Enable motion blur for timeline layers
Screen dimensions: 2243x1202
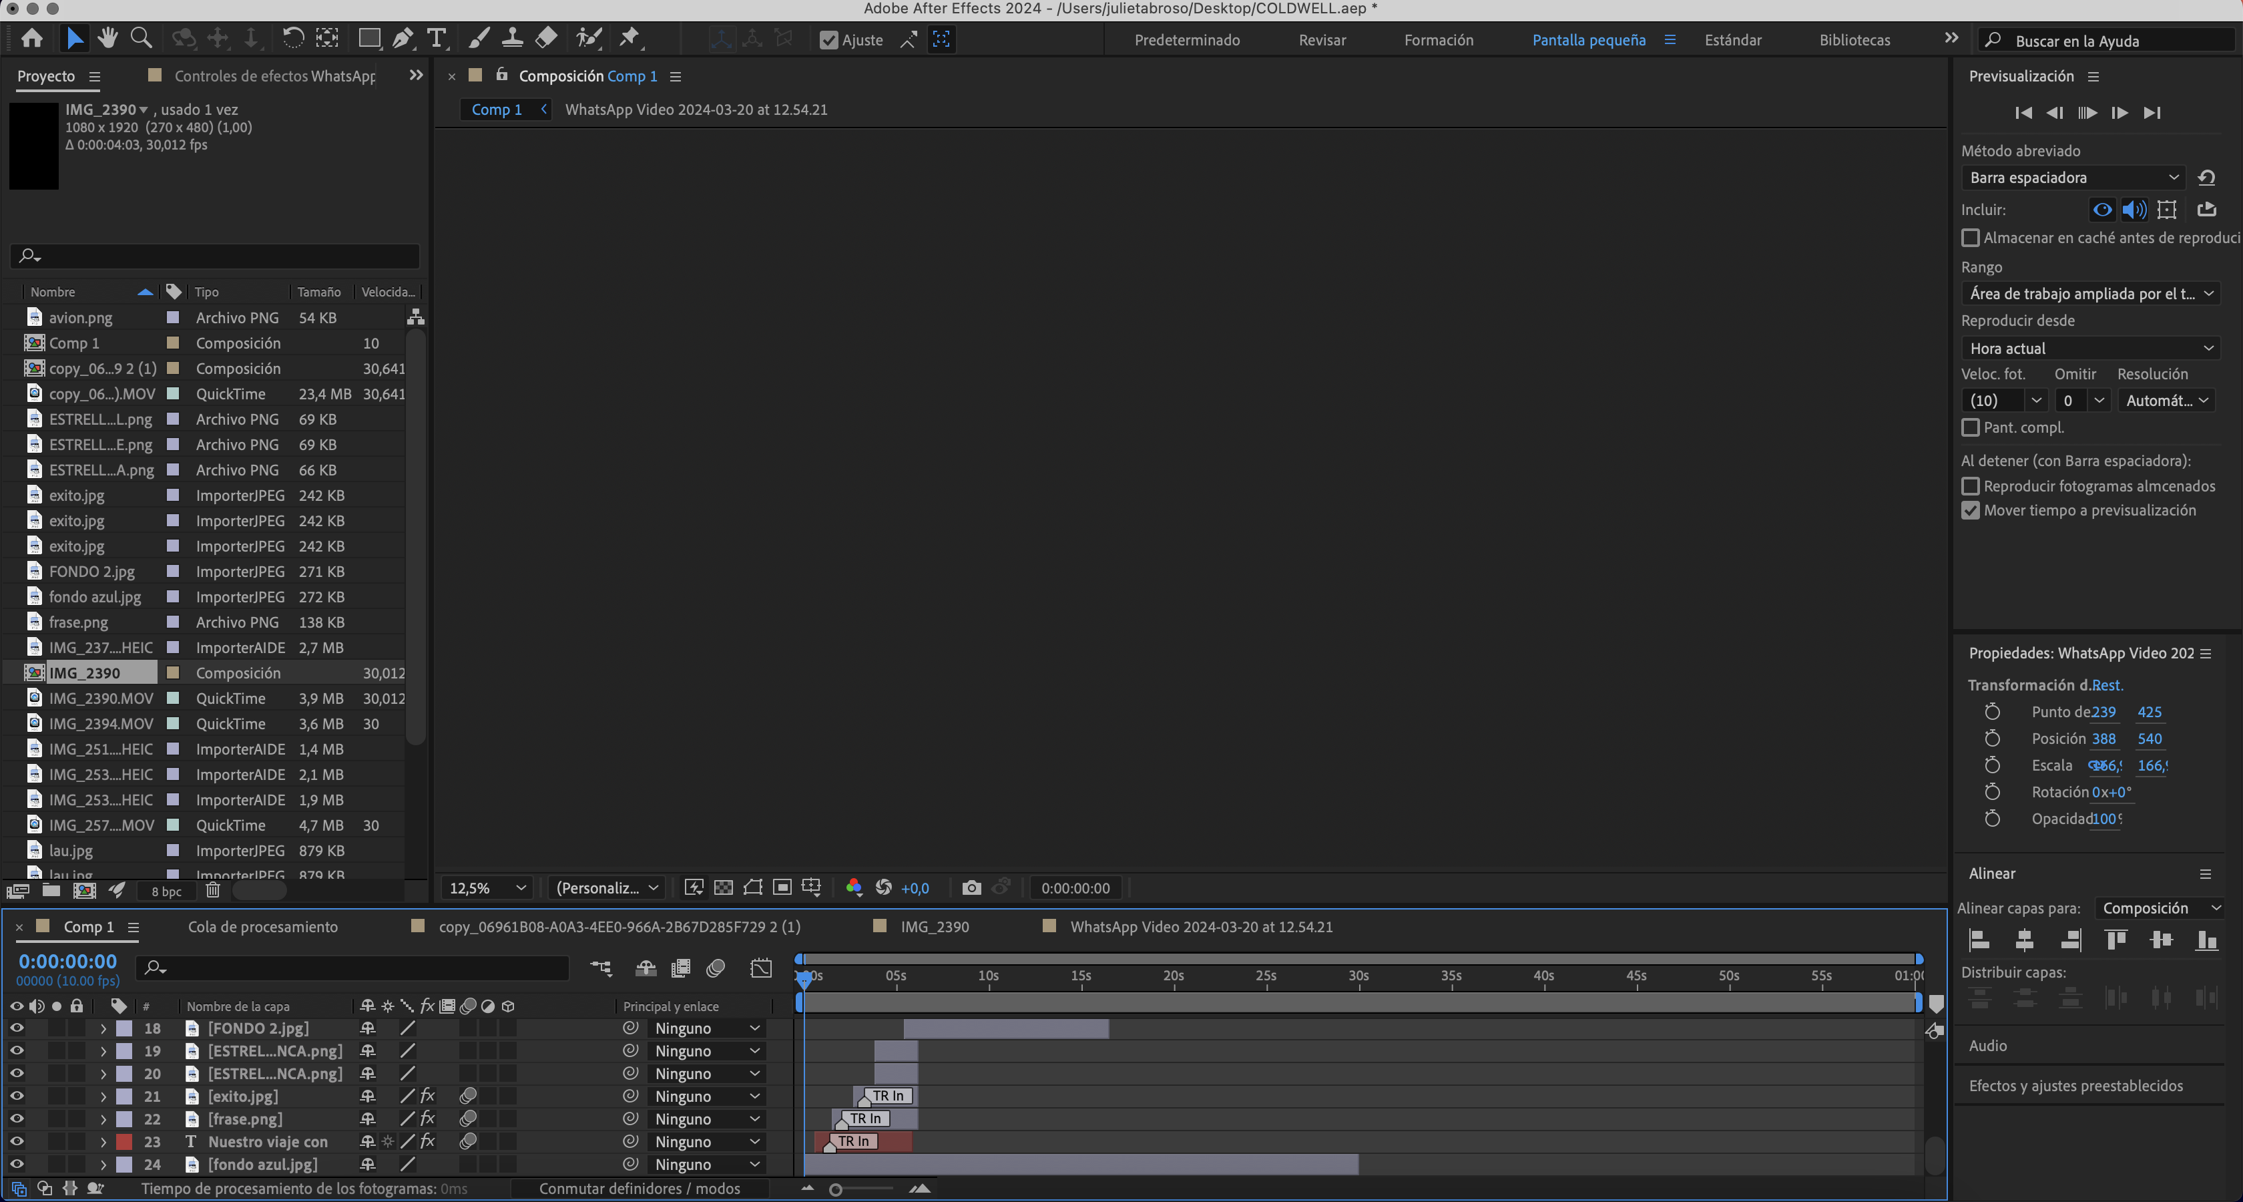tap(716, 968)
